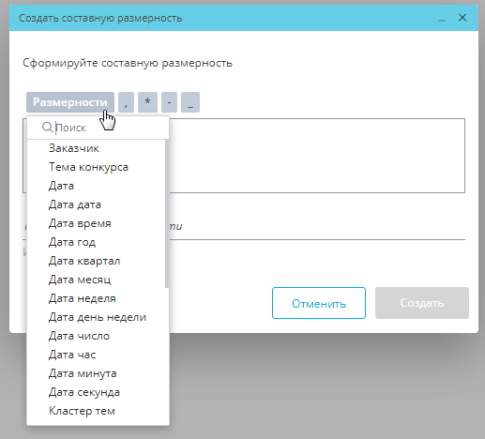Insert the asterisk separator button
The height and width of the screenshot is (439, 485).
pyautogui.click(x=147, y=102)
